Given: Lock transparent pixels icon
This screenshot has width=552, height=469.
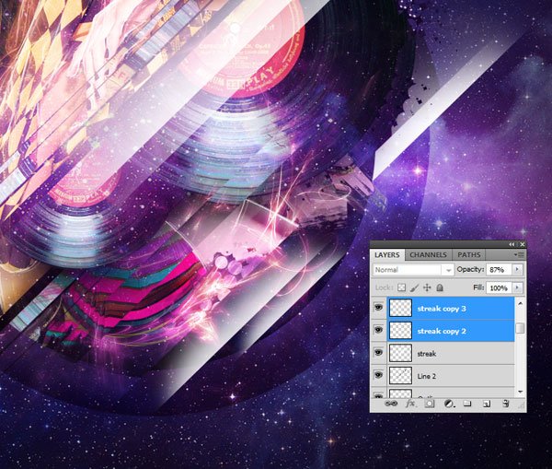Looking at the screenshot, I should (x=401, y=287).
